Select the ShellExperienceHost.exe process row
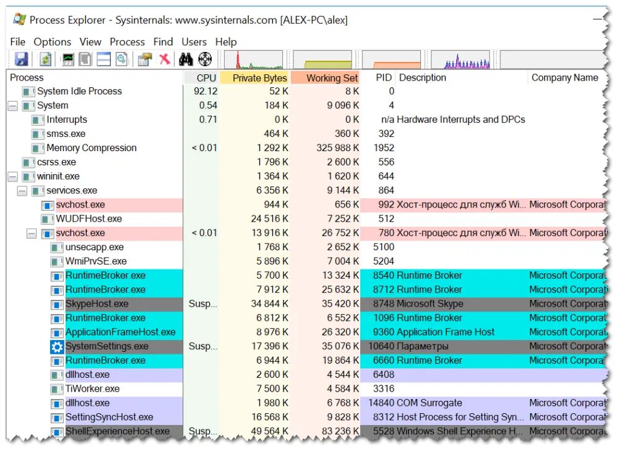Screen dimensions: 619x451 (306, 432)
